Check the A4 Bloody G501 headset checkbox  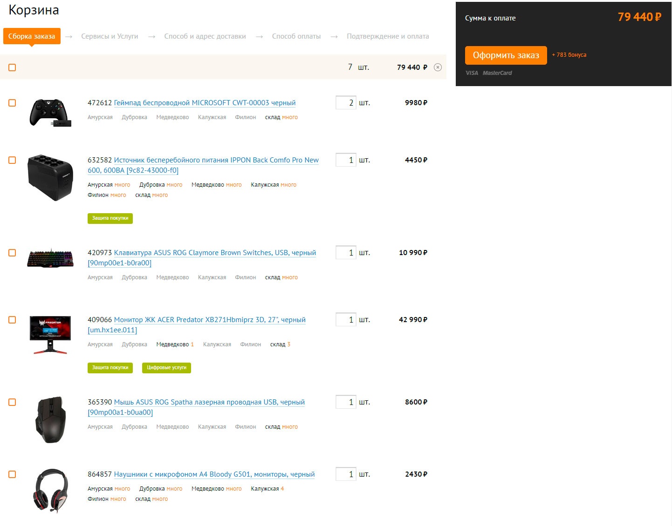pos(12,474)
